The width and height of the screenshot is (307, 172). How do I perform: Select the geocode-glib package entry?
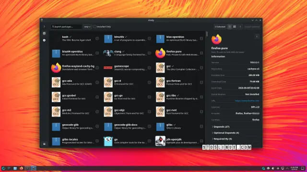75,126
